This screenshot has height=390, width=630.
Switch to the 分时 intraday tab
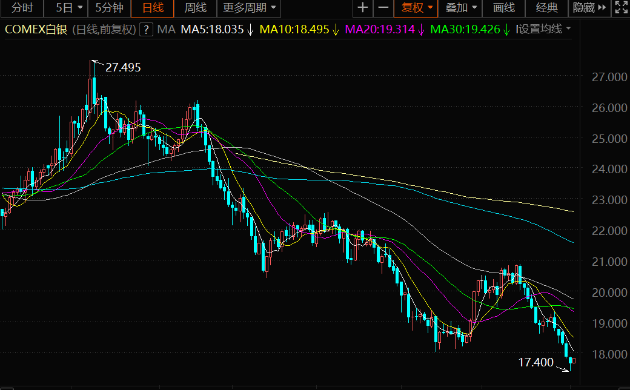(x=23, y=8)
